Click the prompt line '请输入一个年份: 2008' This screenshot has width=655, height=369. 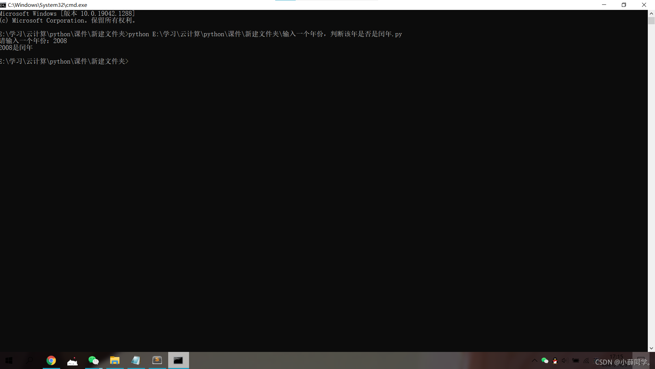pos(34,41)
